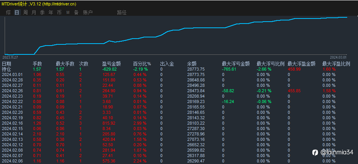Click the 最大浮盈比例 column header
The width and height of the screenshot is (358, 164).
[336, 64]
